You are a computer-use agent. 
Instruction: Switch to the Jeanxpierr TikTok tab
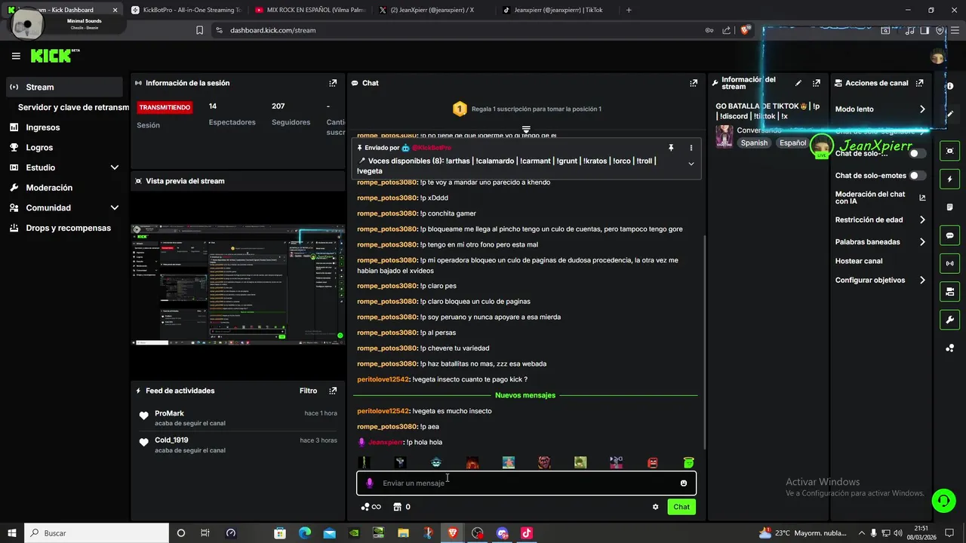[x=558, y=10]
